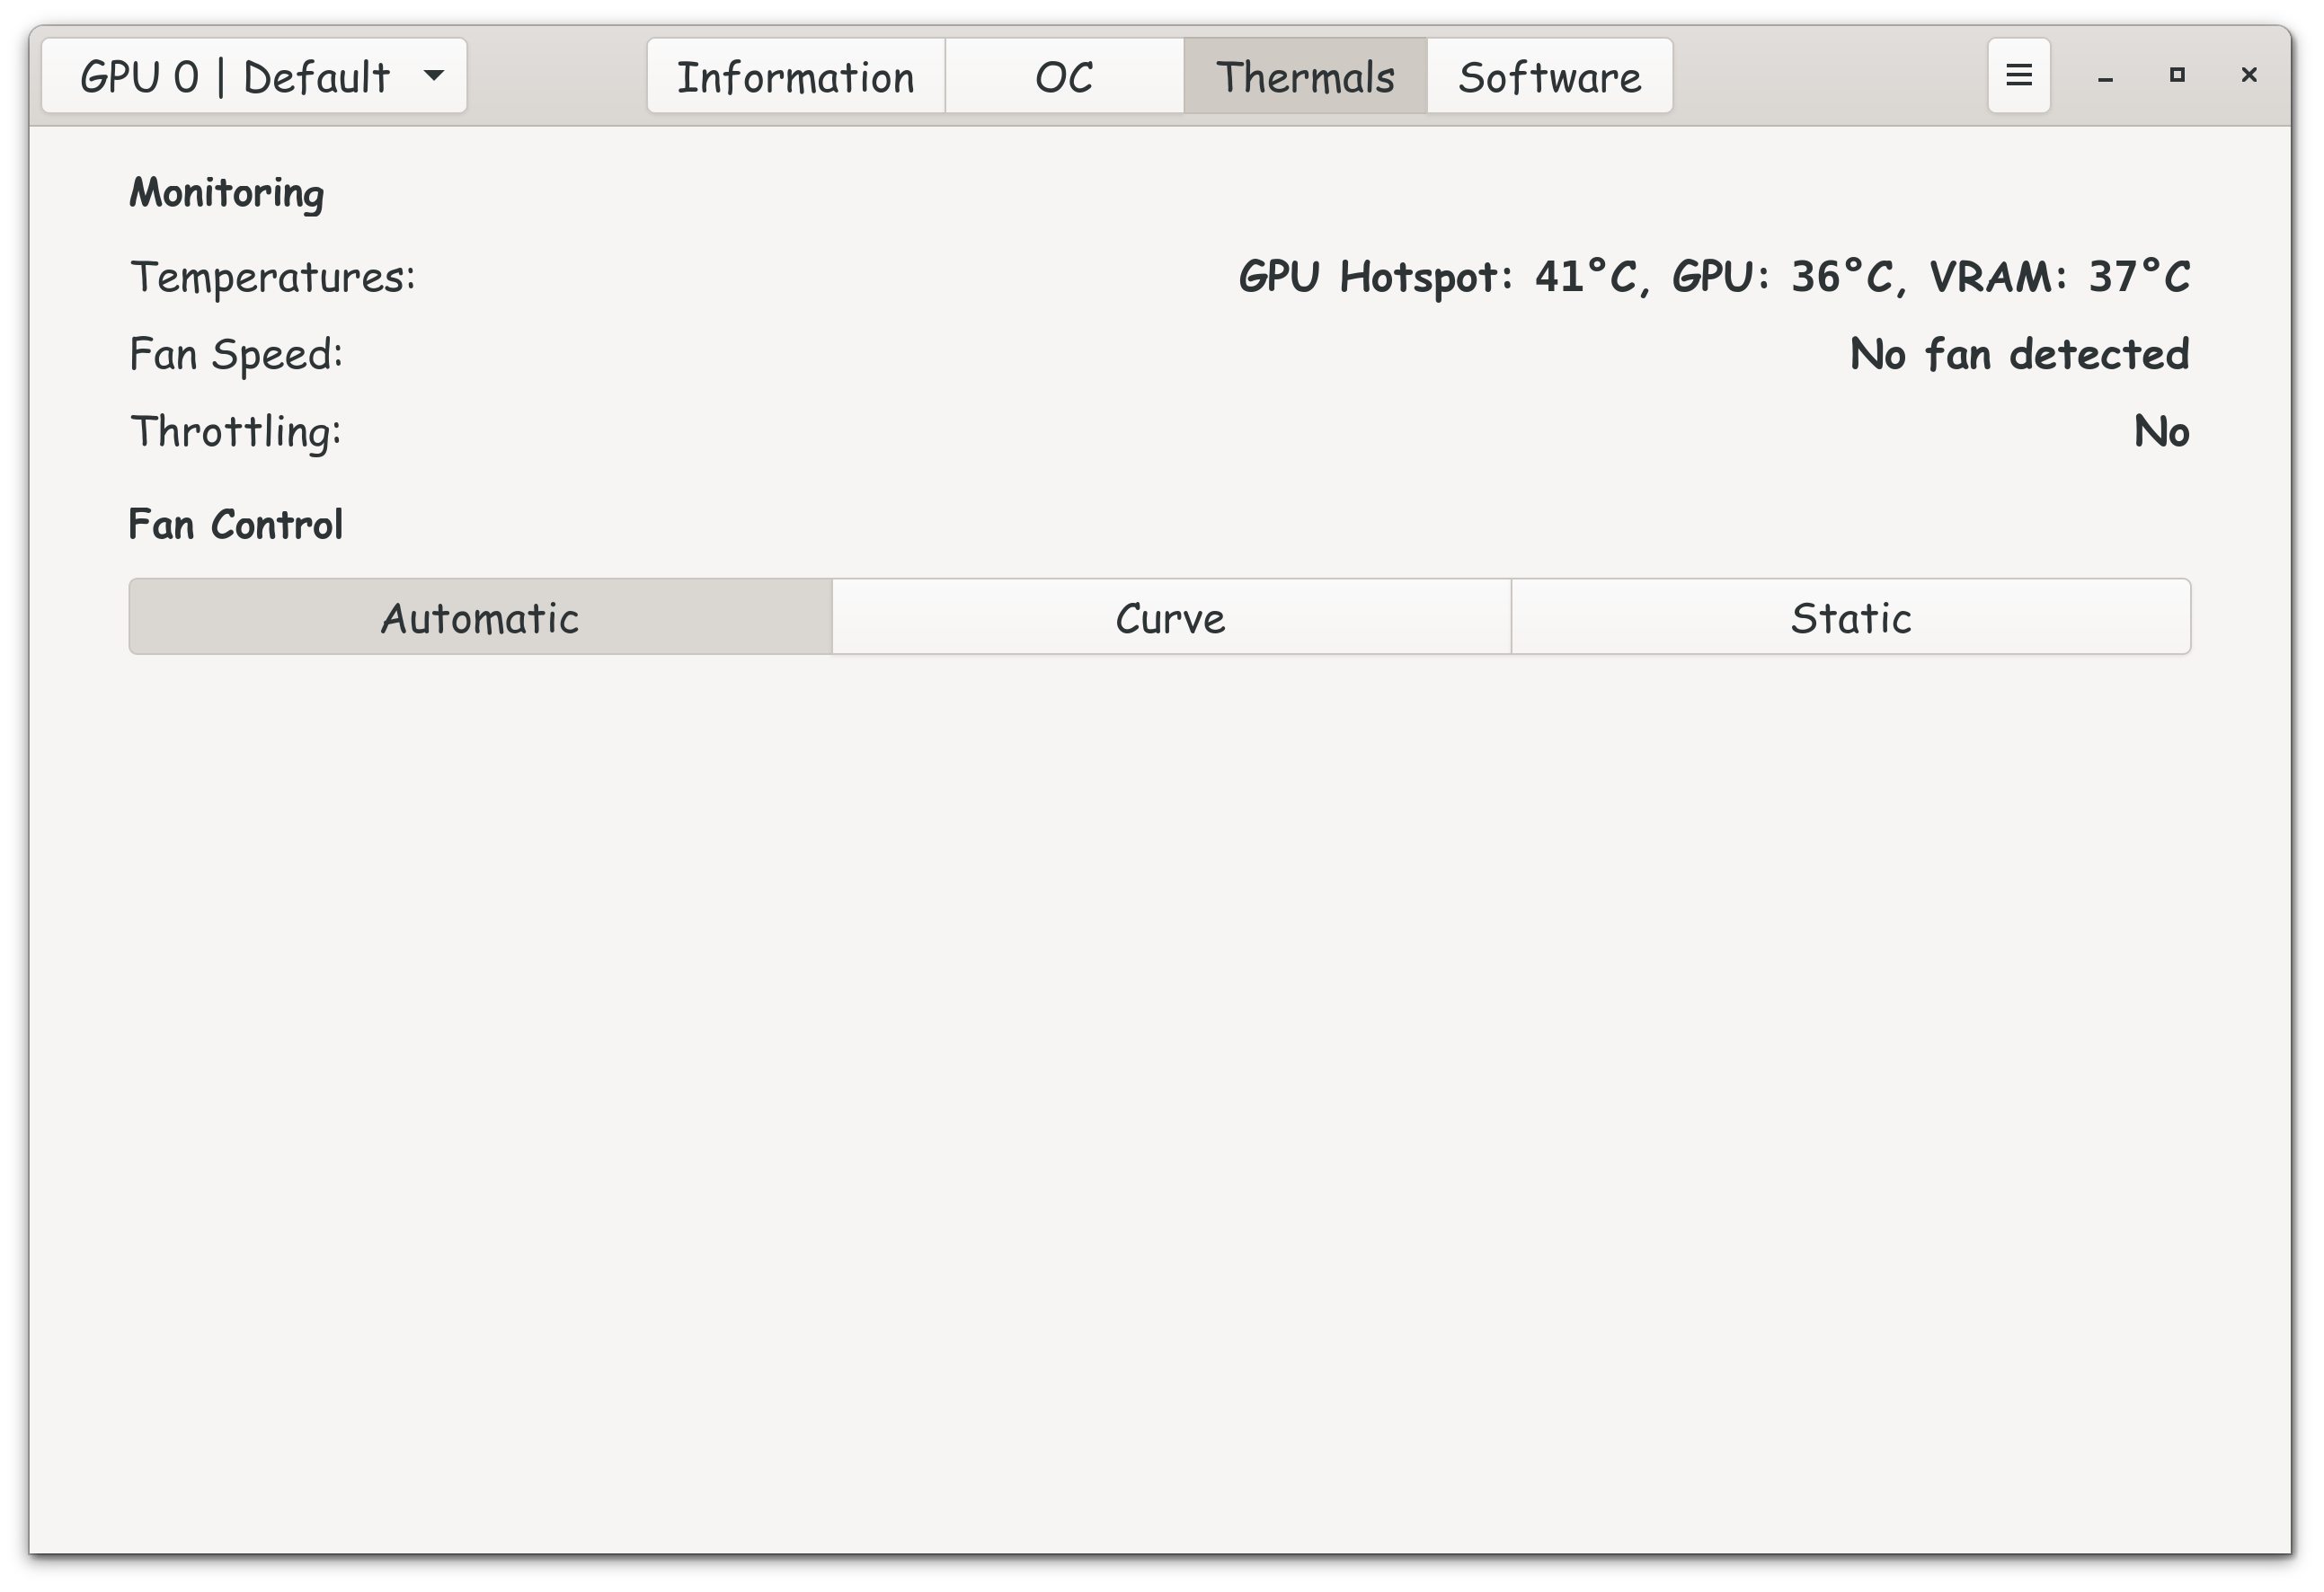Close the application window
Screen dimensions: 2324x1592
point(2249,75)
